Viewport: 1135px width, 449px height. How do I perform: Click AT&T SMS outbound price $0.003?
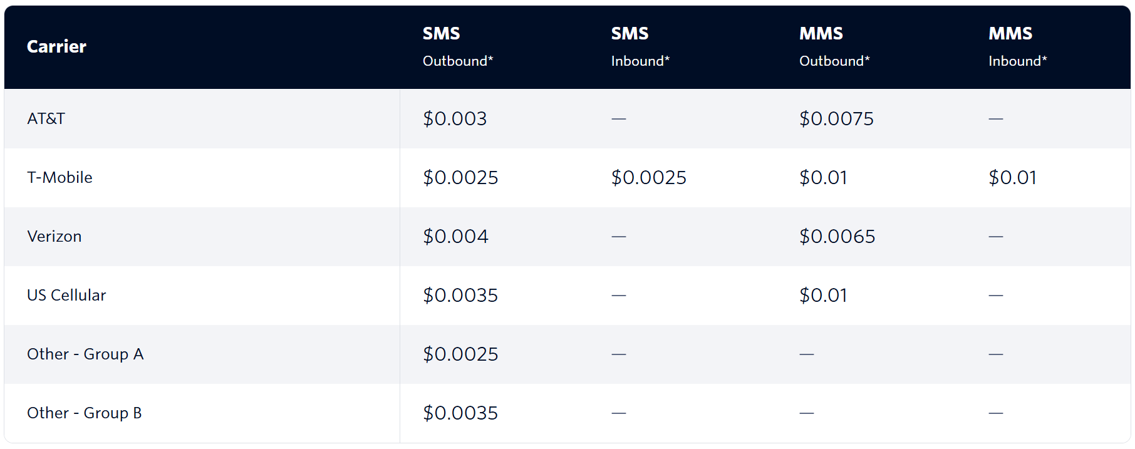(x=455, y=118)
